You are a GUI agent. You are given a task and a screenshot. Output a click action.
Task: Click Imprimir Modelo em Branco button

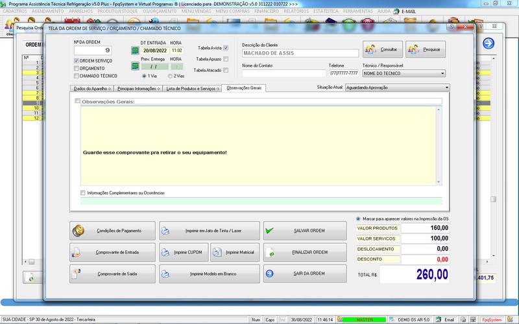point(210,273)
